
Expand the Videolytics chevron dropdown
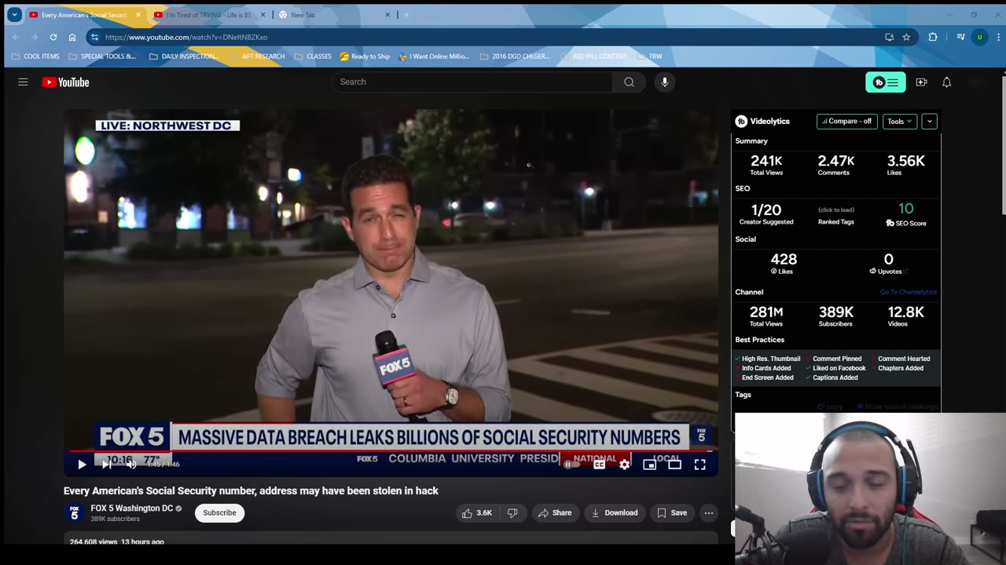[x=929, y=122]
